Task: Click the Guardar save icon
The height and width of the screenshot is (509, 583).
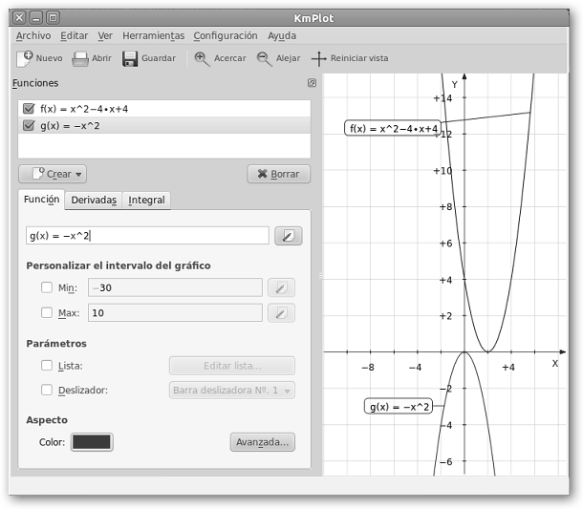Action: pos(130,58)
